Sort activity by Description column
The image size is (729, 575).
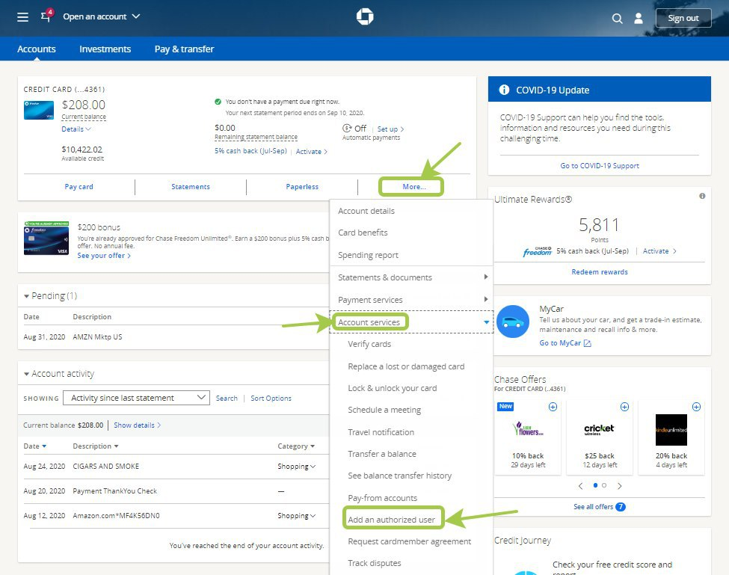(x=95, y=446)
